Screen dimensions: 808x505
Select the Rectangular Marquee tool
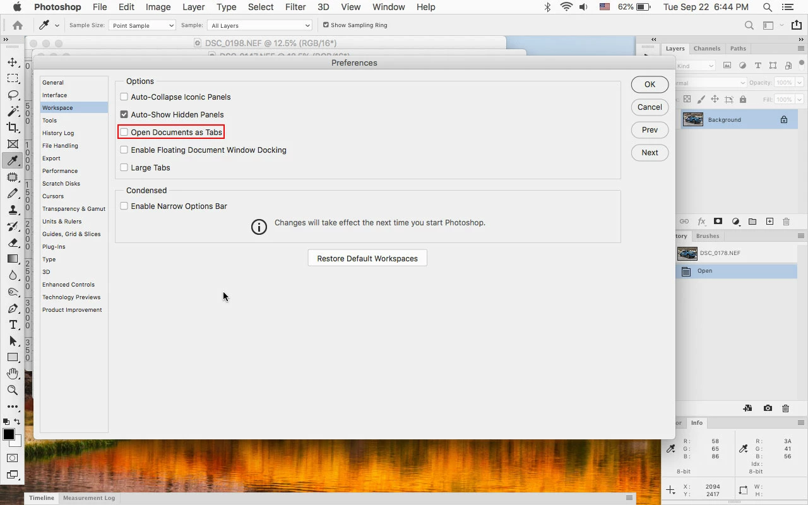point(12,78)
